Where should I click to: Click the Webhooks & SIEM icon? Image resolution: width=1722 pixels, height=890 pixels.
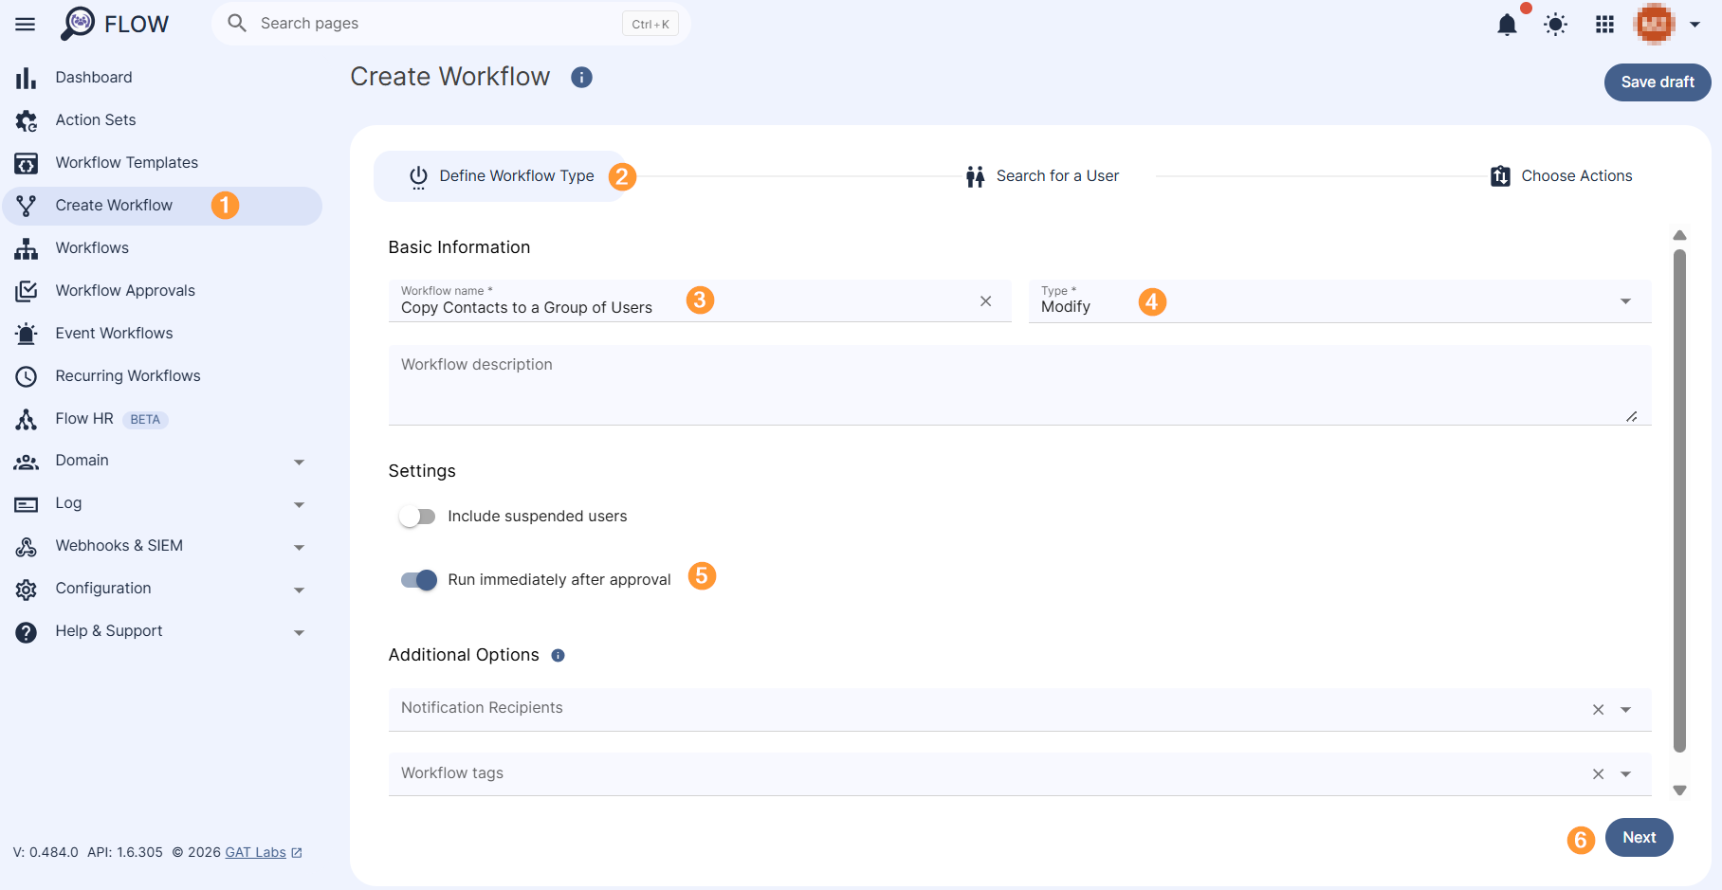27,547
